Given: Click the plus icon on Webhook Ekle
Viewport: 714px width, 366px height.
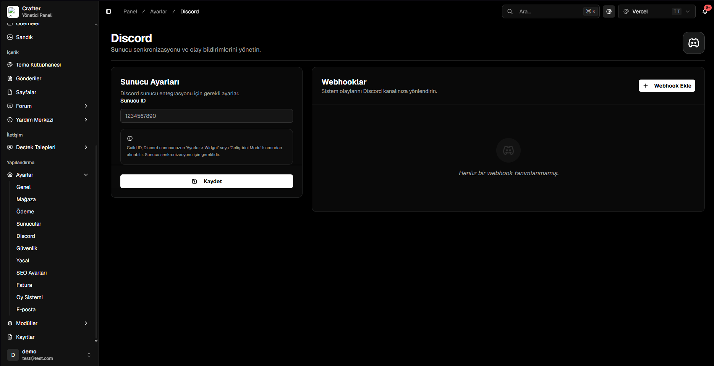Looking at the screenshot, I should [x=646, y=86].
